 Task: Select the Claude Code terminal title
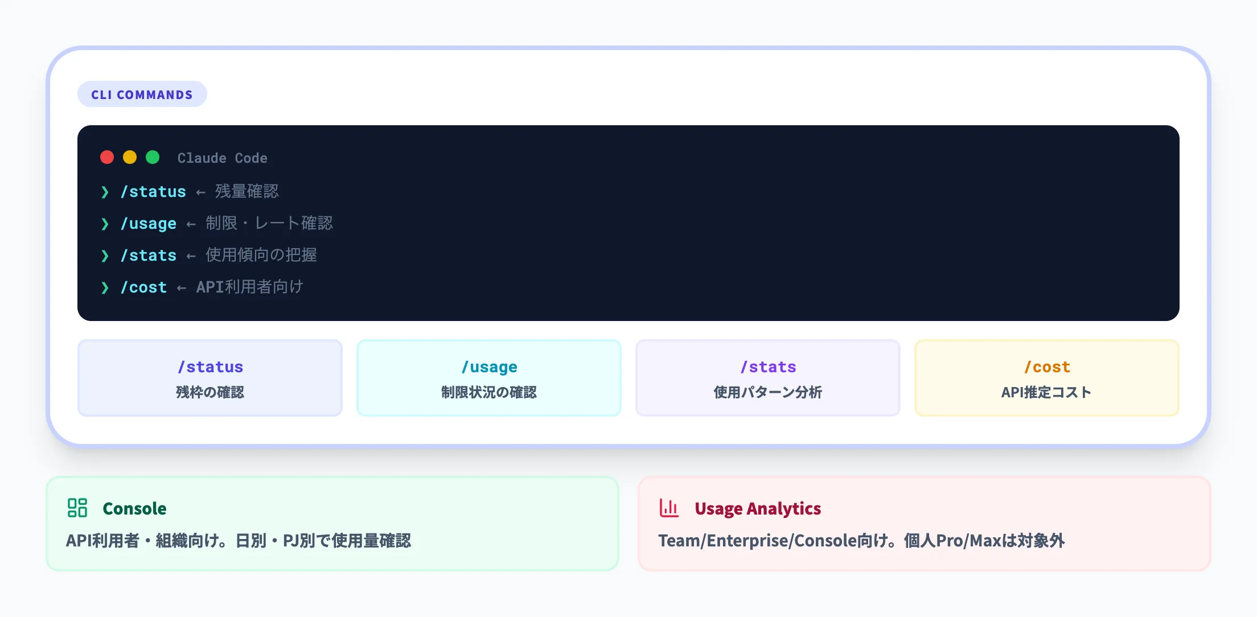click(x=223, y=158)
